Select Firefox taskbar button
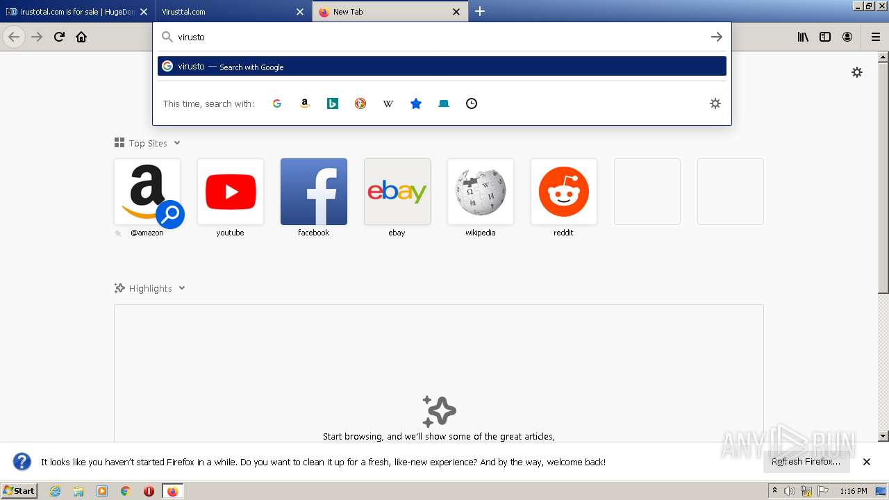Image resolution: width=889 pixels, height=500 pixels. click(x=172, y=491)
